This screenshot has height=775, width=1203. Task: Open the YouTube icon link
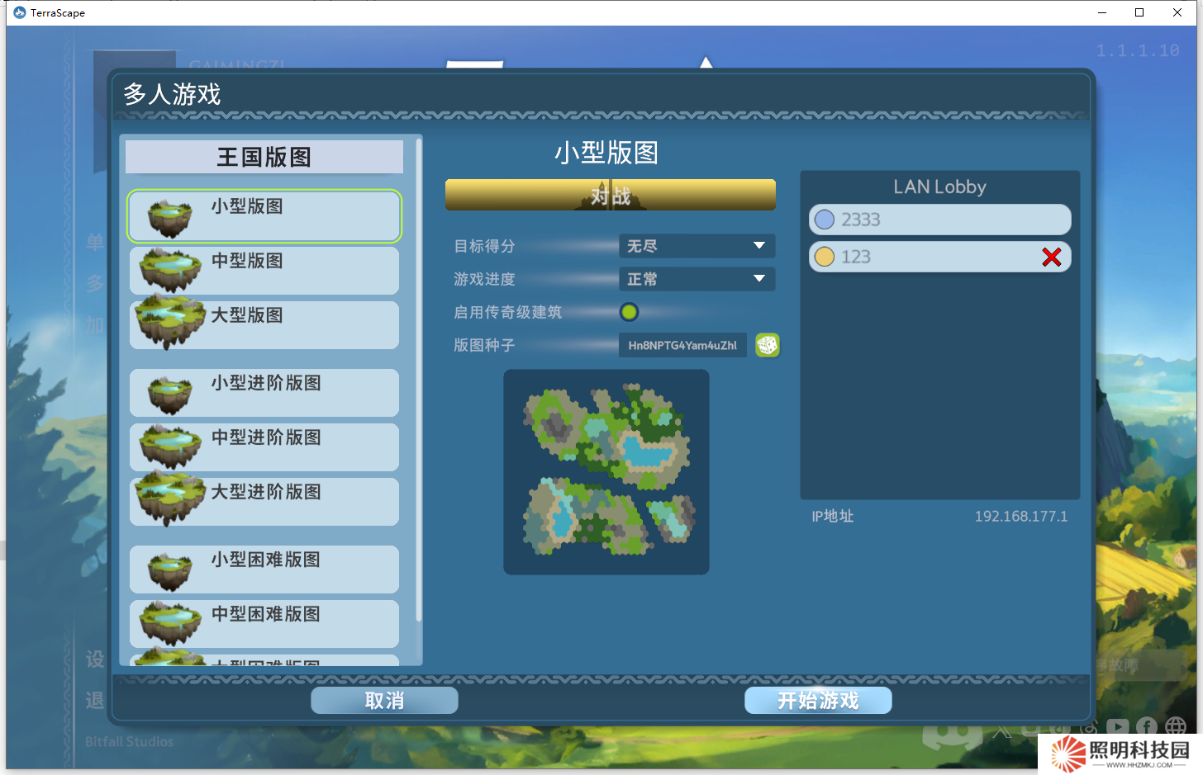pos(1117,727)
